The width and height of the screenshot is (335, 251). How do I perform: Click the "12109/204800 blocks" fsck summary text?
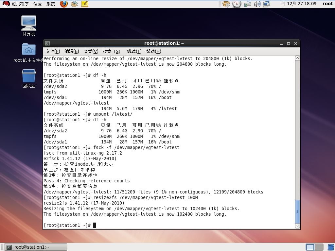click(238, 192)
